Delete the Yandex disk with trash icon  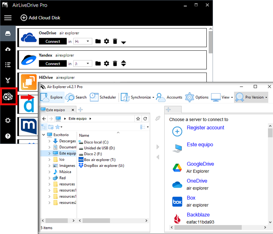(115, 64)
